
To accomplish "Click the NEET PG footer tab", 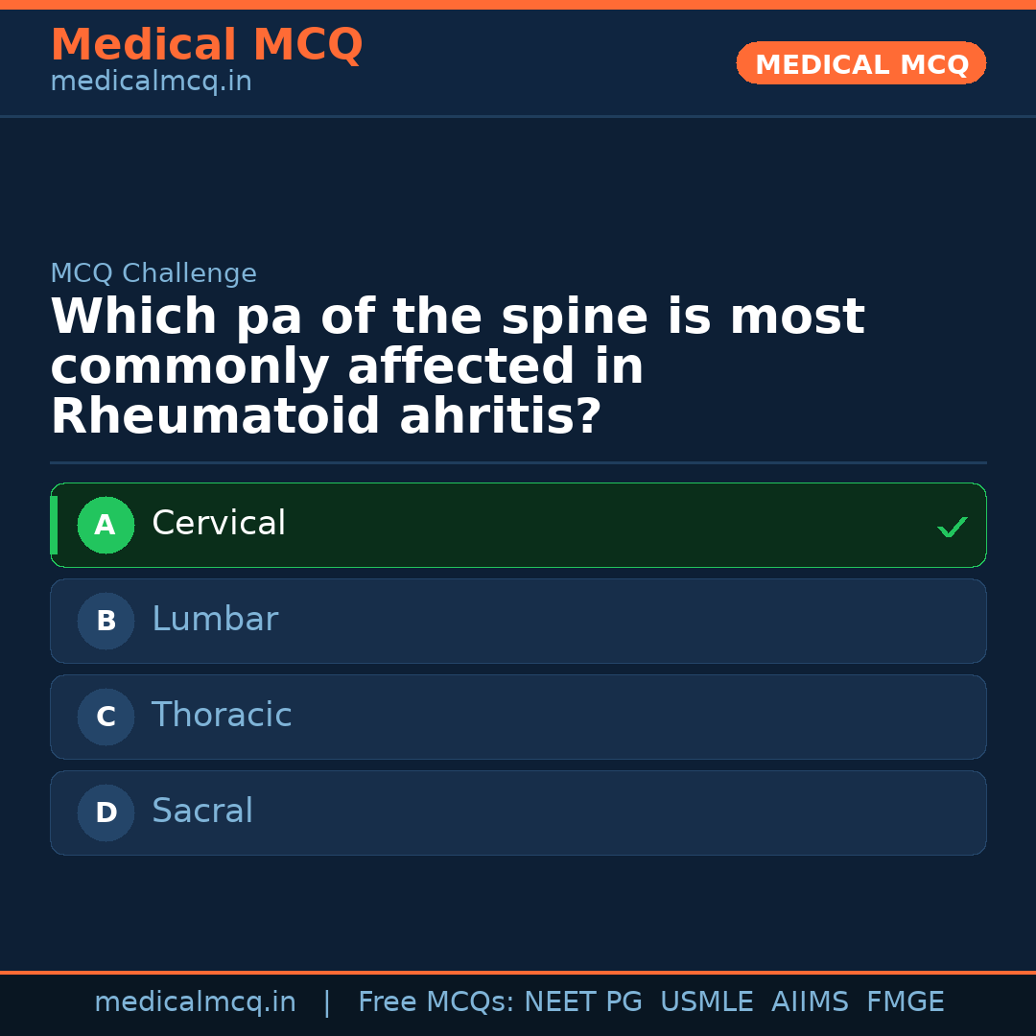I will 582,1001.
